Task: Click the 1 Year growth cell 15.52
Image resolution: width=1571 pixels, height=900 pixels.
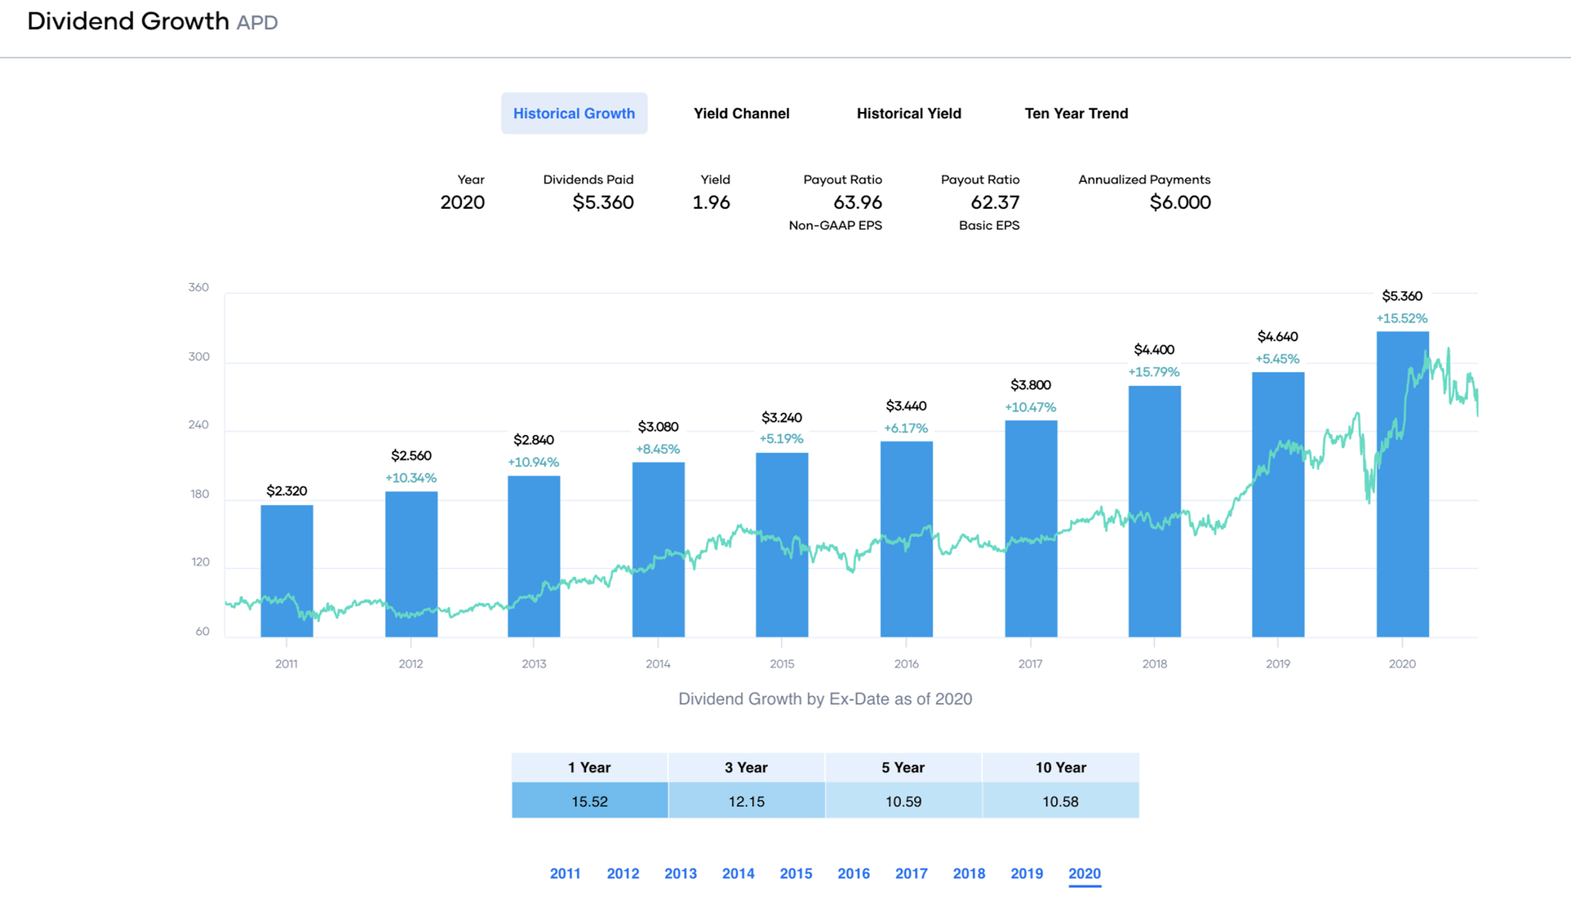Action: [590, 801]
